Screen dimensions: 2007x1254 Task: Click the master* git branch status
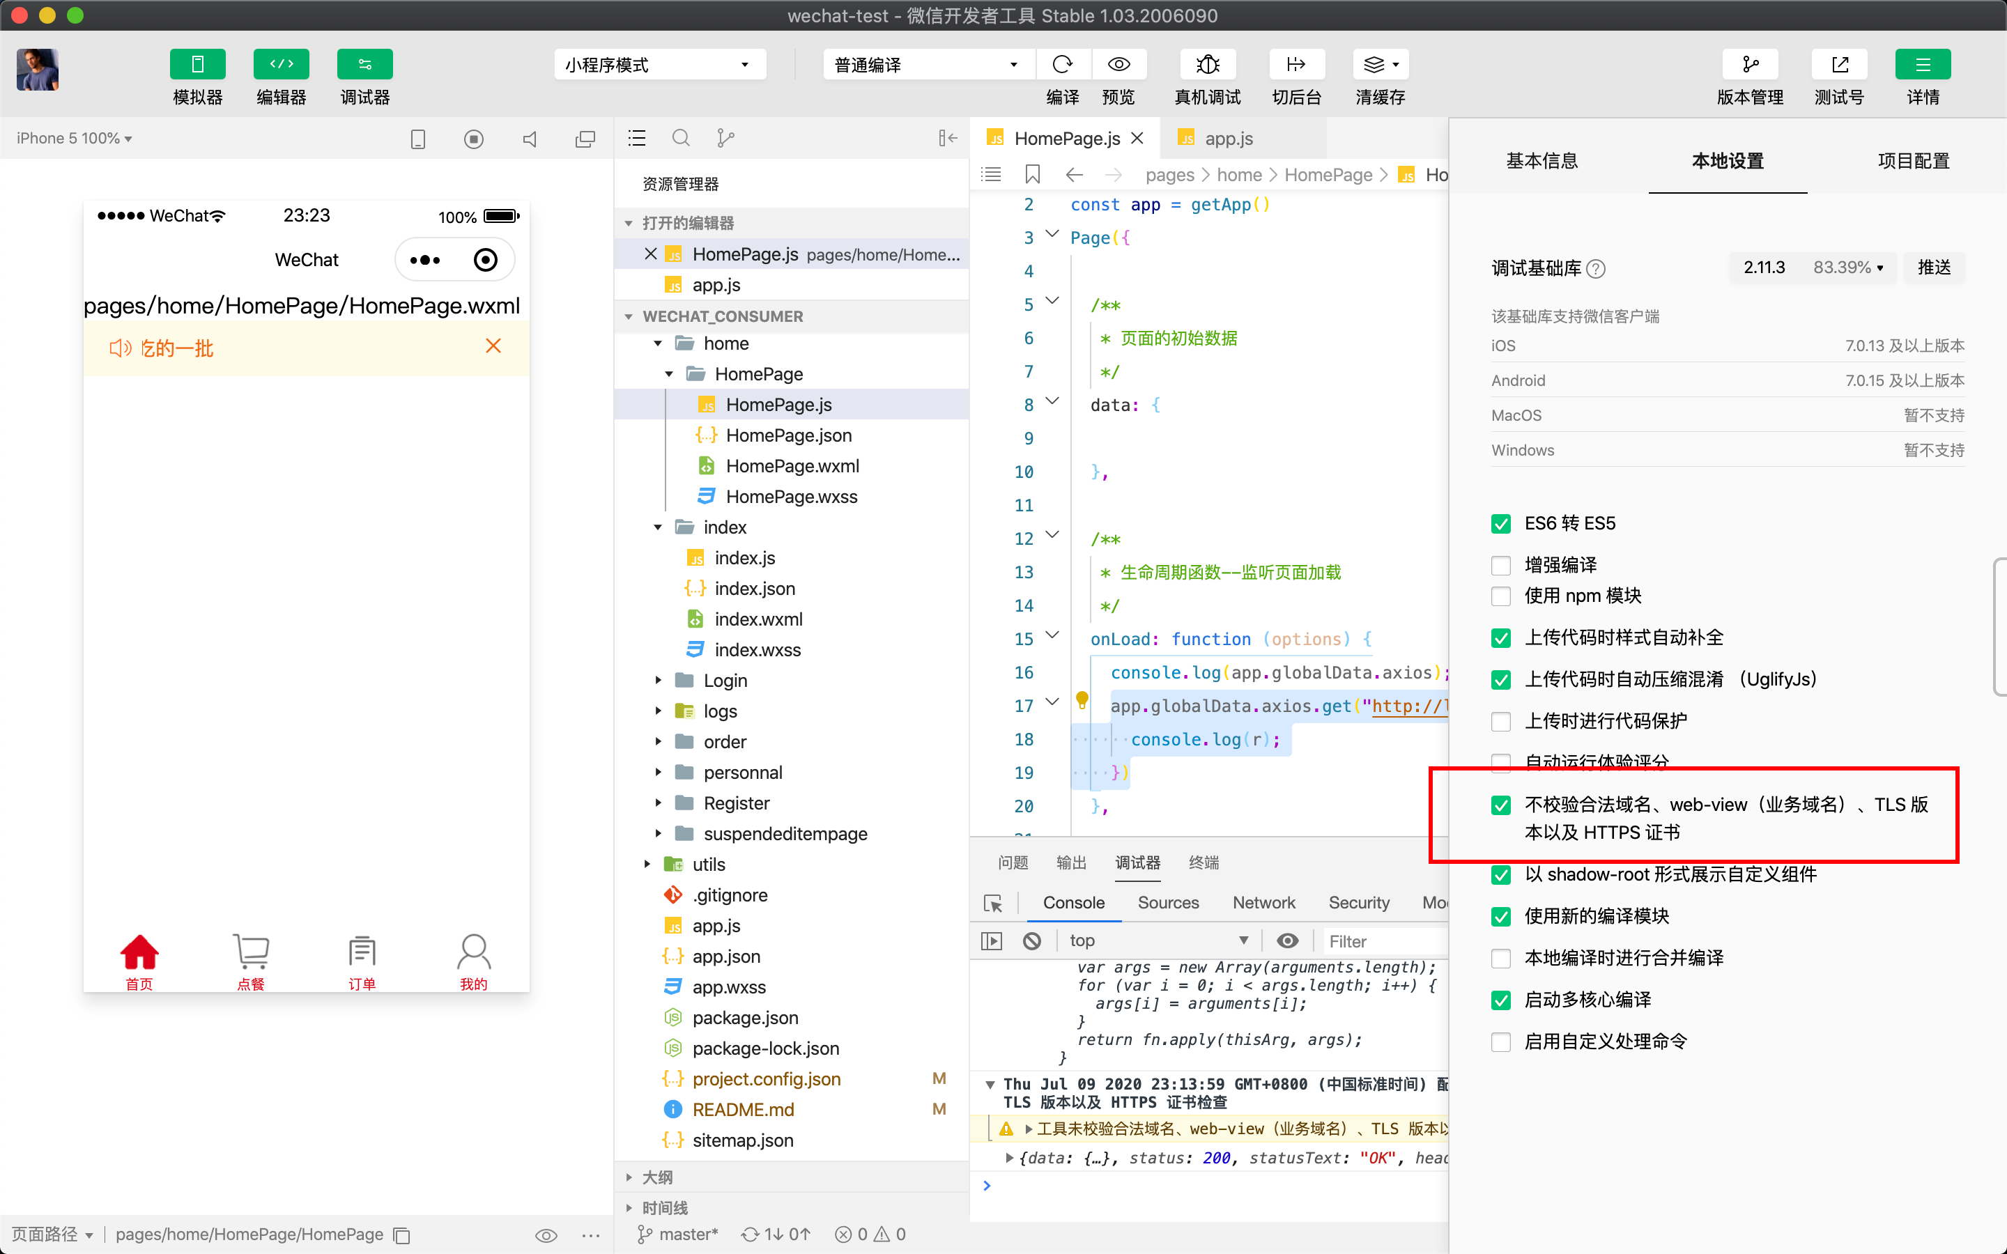click(x=677, y=1235)
